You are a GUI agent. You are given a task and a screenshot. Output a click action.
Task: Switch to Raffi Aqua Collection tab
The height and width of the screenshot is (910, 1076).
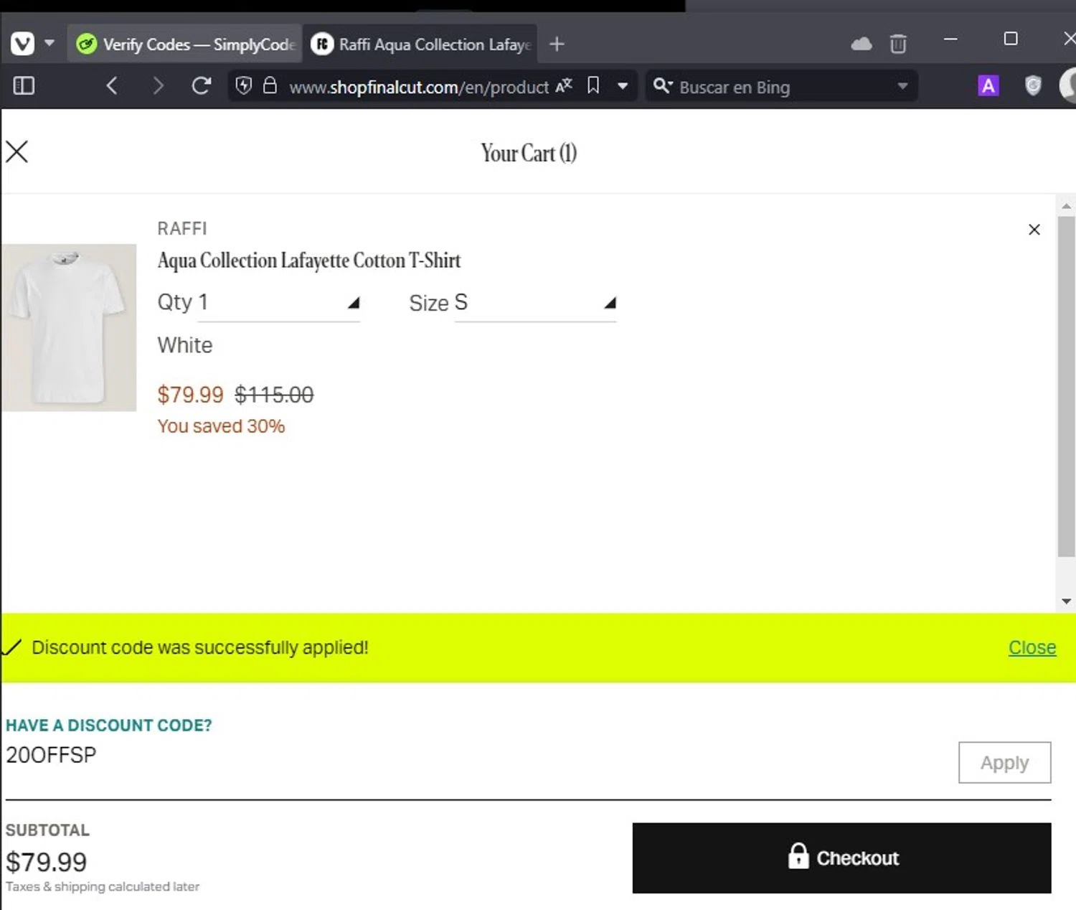click(421, 44)
